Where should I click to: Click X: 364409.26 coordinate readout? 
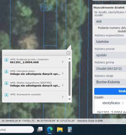pos(10,121)
